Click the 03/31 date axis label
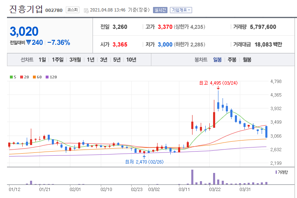Image resolution: width=297 pixels, height=198 pixels. (245, 189)
